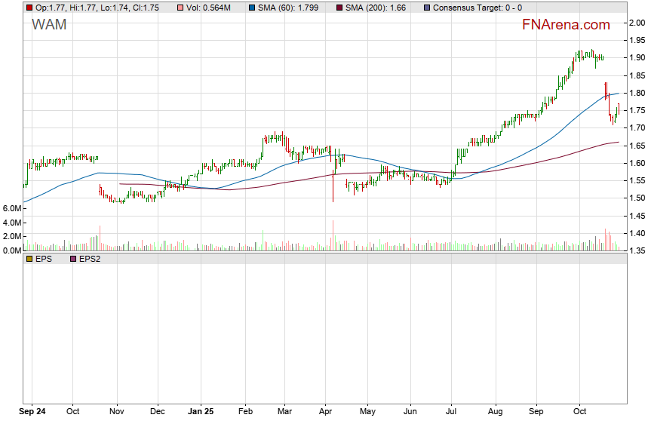
Task: Click the 6.0M volume axis label
Action: 12,208
